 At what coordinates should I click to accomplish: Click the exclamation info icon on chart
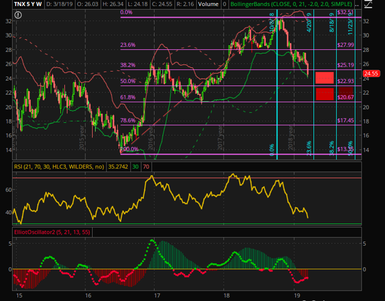[x=18, y=15]
